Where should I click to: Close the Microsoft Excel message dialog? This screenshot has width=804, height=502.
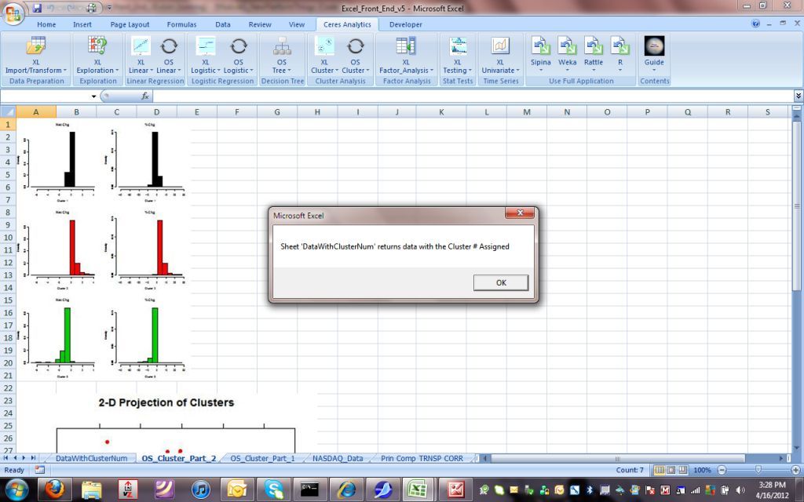tap(520, 213)
